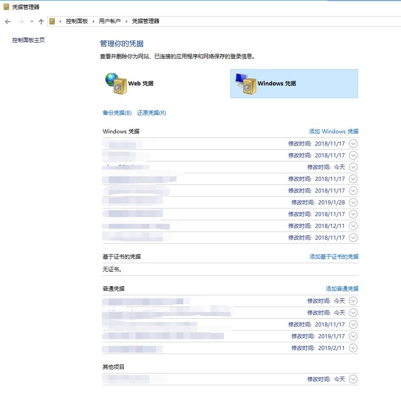
Task: Click the Credential Manager title bar icon
Action: point(6,7)
